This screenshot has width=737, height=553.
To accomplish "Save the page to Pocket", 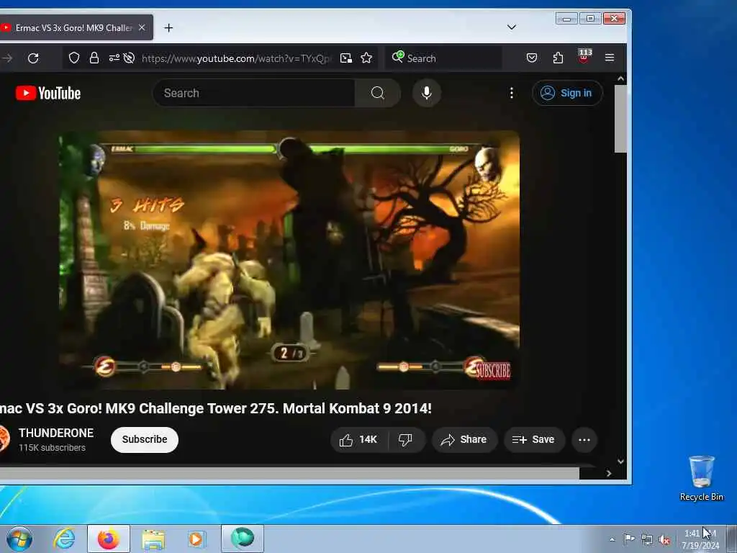I will (532, 58).
